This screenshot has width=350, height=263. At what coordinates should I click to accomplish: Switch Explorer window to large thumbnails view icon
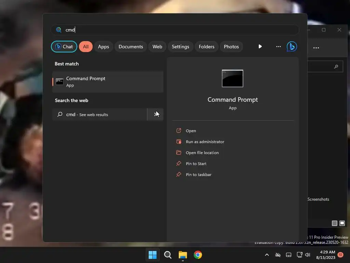click(342, 223)
